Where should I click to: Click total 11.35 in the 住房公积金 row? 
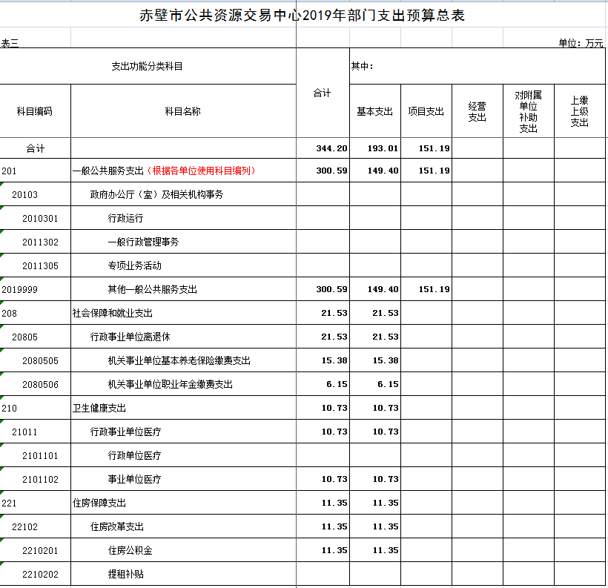point(334,550)
